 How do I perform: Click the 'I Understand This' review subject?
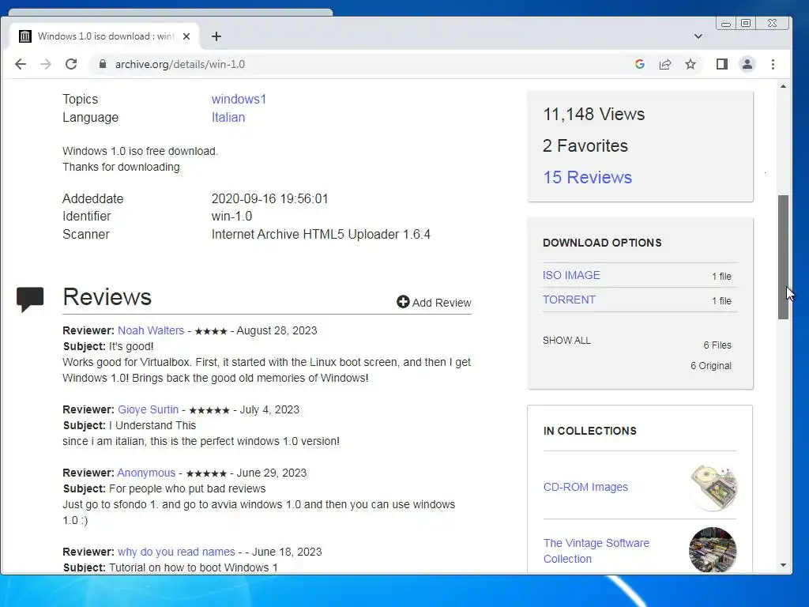(x=152, y=425)
